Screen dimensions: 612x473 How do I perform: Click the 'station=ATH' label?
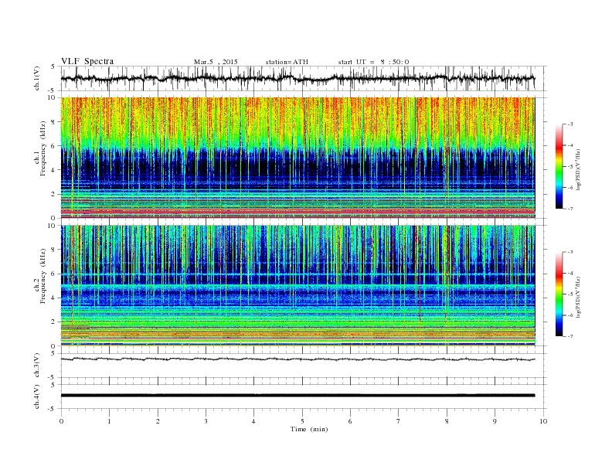(x=287, y=62)
